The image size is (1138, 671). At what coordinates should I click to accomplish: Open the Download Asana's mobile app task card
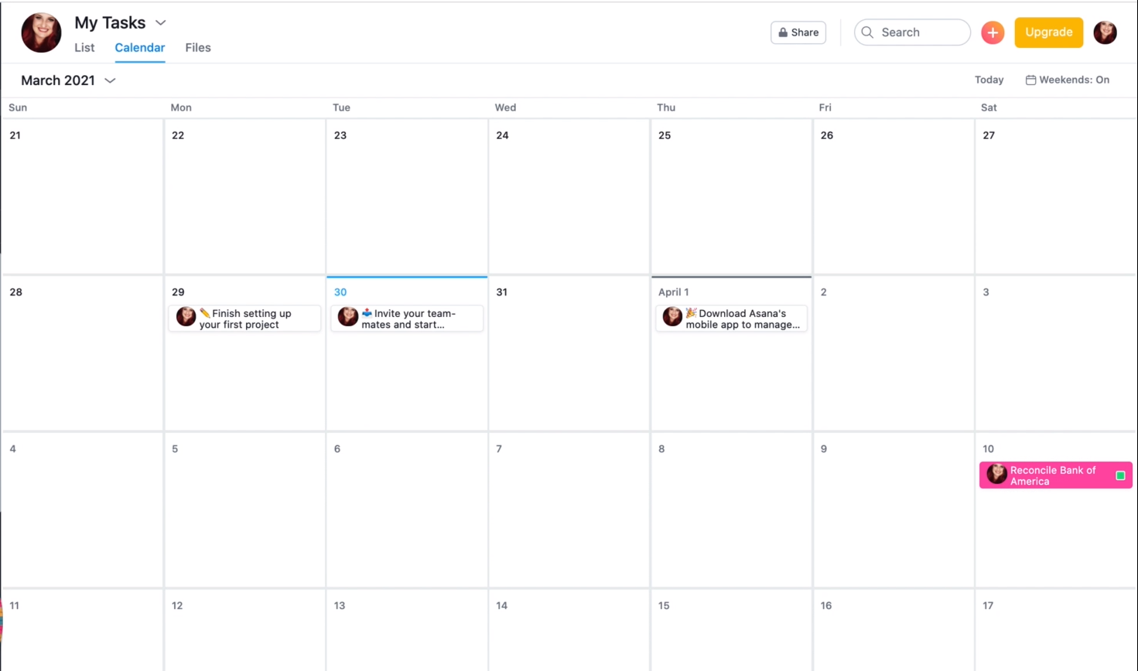pos(731,318)
